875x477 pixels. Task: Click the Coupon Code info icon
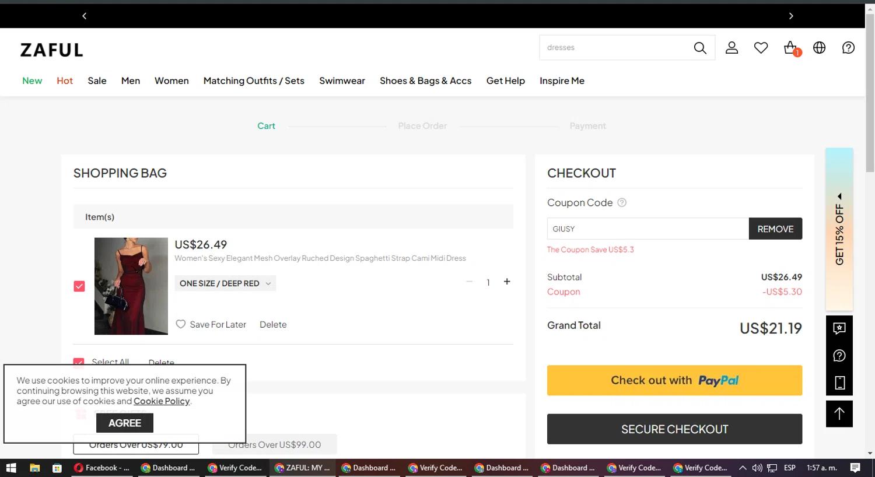click(622, 203)
